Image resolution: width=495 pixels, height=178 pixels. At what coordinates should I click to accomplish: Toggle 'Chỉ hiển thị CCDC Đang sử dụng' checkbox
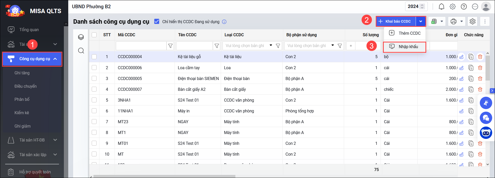click(157, 22)
